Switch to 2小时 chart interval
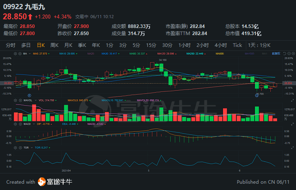This screenshot has height=190, width=296. click(x=202, y=45)
